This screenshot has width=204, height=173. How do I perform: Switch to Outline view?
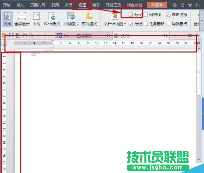(x=36, y=19)
